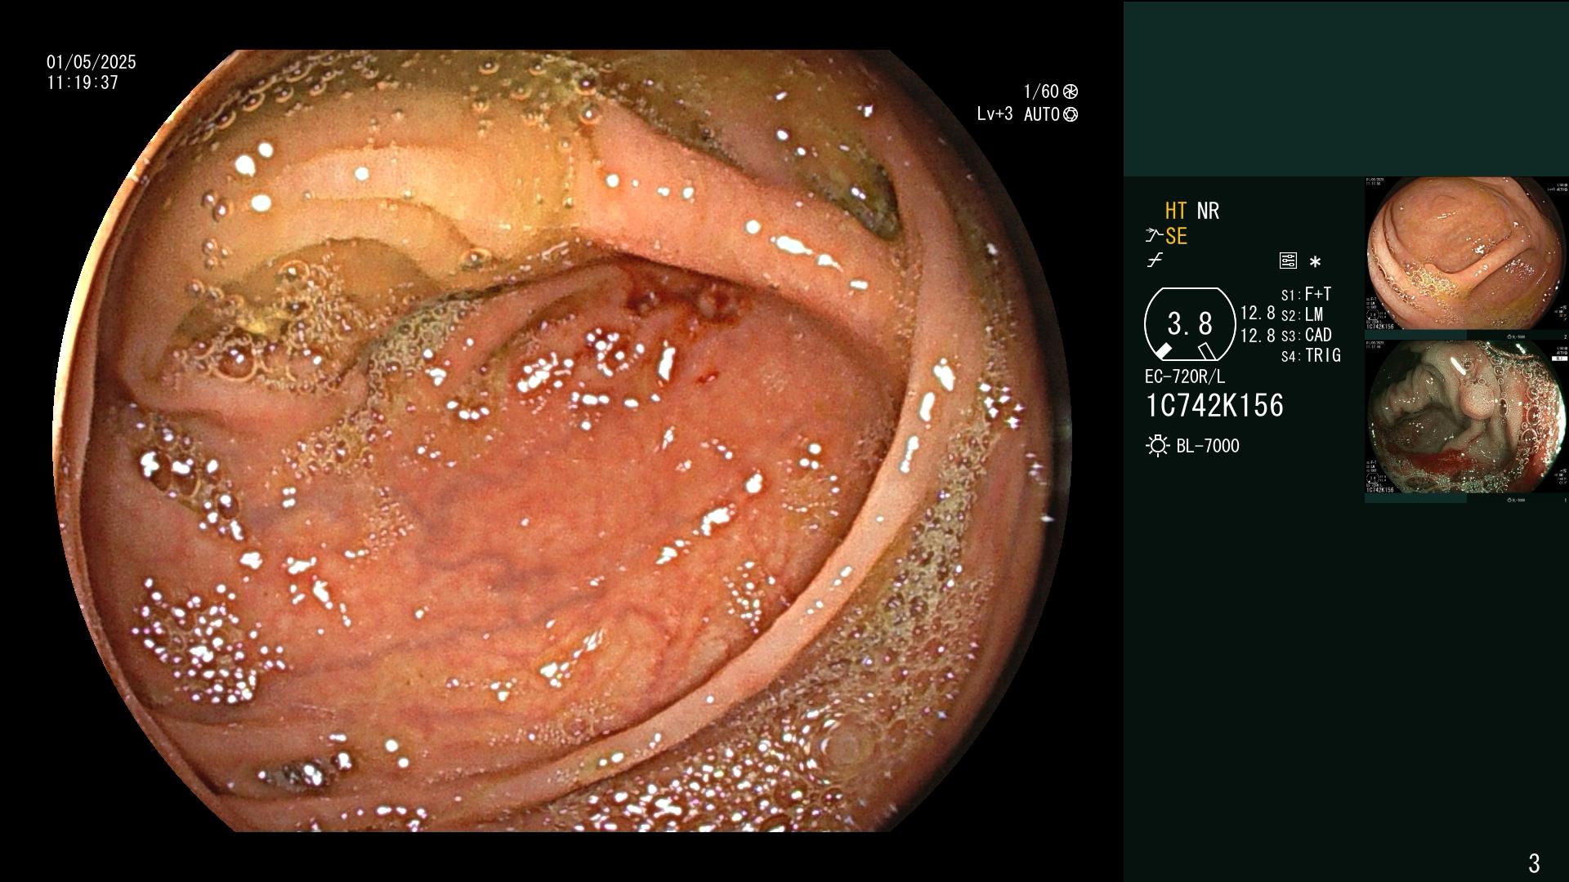
Task: Click the BL-7000 light source text
Action: tap(1208, 446)
